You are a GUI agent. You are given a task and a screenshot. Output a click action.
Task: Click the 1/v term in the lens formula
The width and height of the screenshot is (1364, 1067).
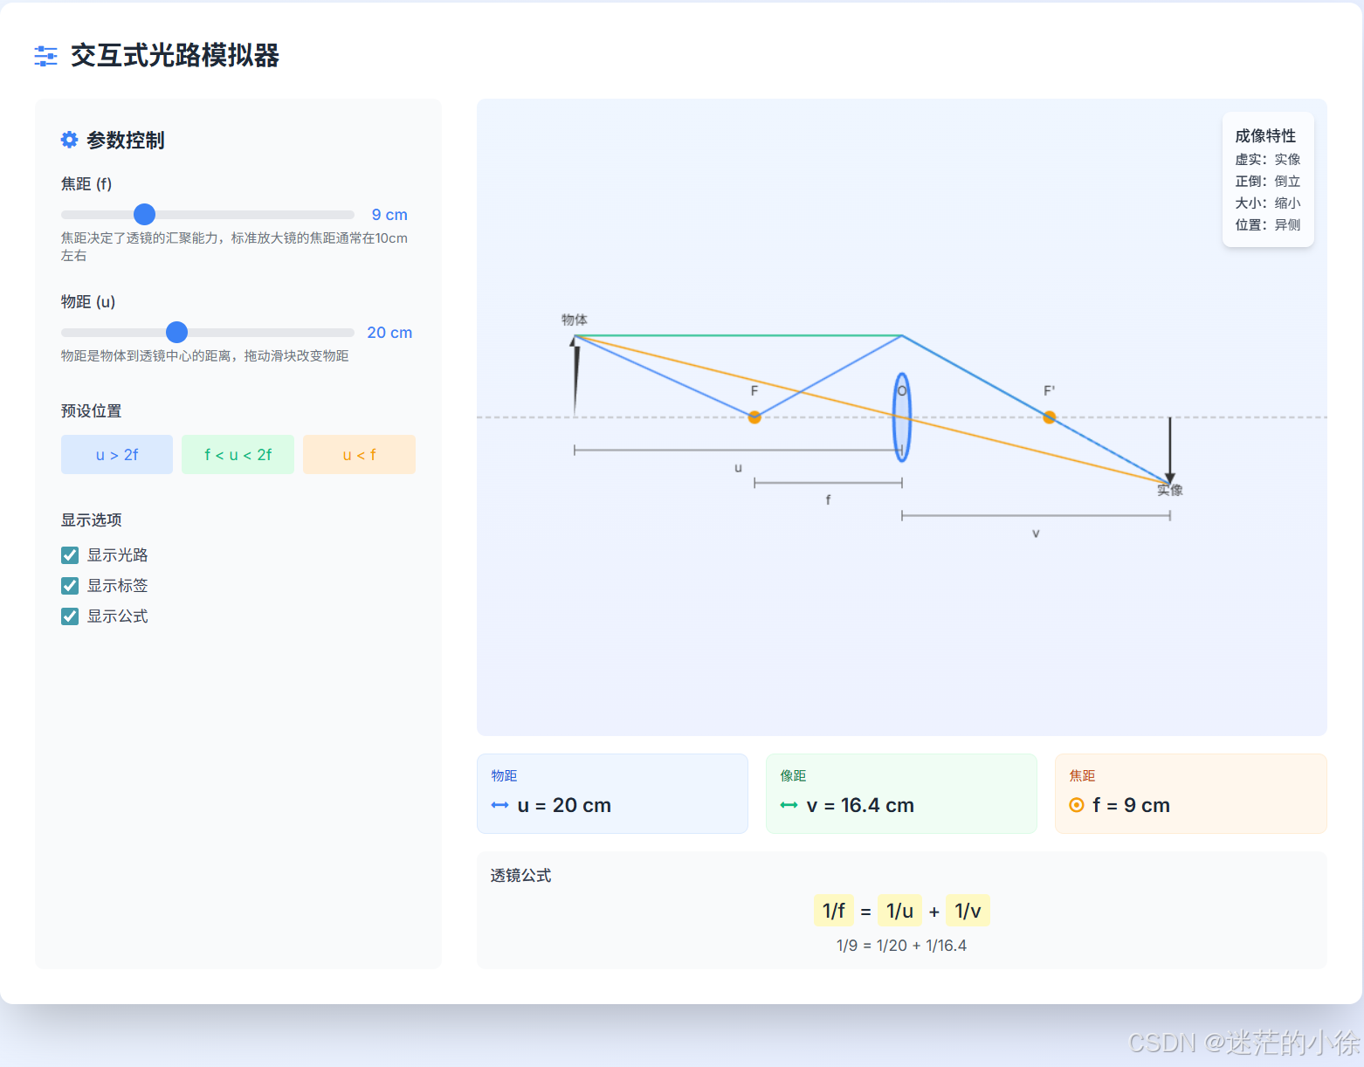point(968,910)
